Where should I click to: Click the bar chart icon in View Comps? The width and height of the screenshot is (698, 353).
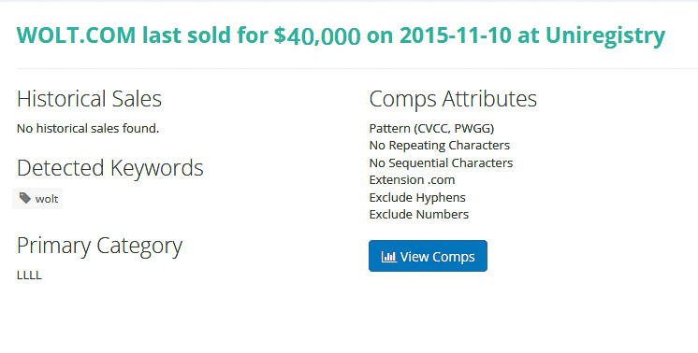tap(388, 257)
